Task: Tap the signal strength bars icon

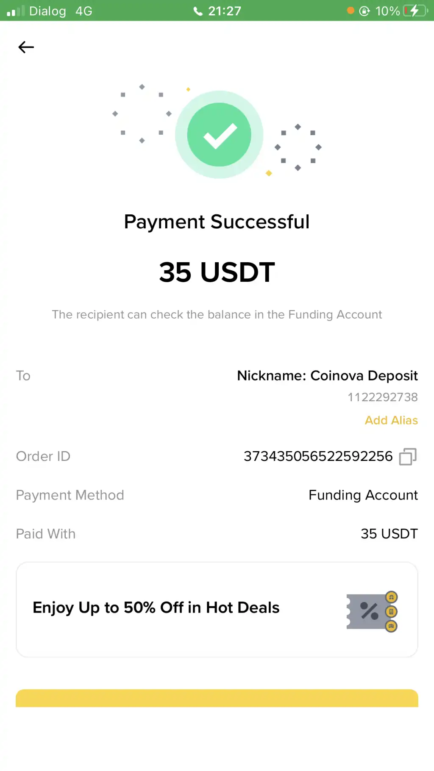Action: 16,11
